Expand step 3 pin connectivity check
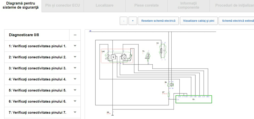The width and height of the screenshot is (254, 119). coord(75,68)
